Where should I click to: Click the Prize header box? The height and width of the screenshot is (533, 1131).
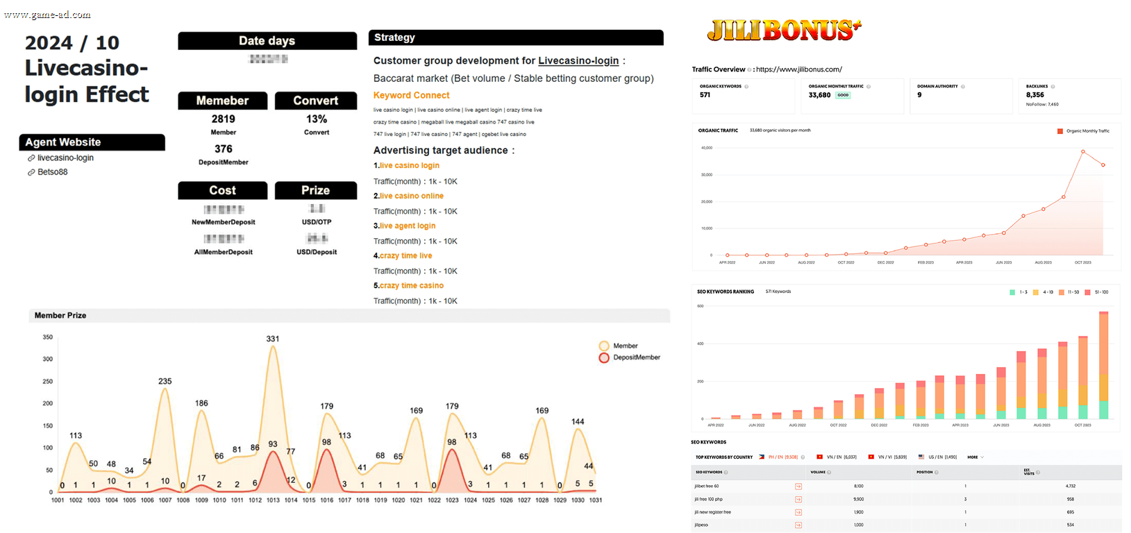click(x=316, y=190)
